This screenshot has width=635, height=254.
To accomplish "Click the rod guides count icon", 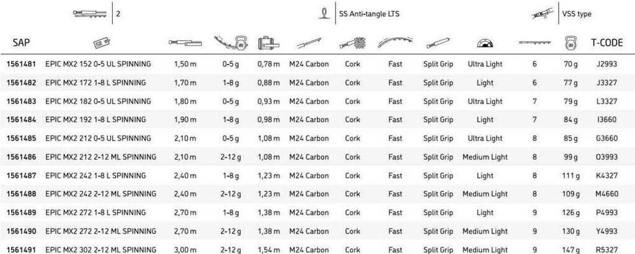I will 535,43.
